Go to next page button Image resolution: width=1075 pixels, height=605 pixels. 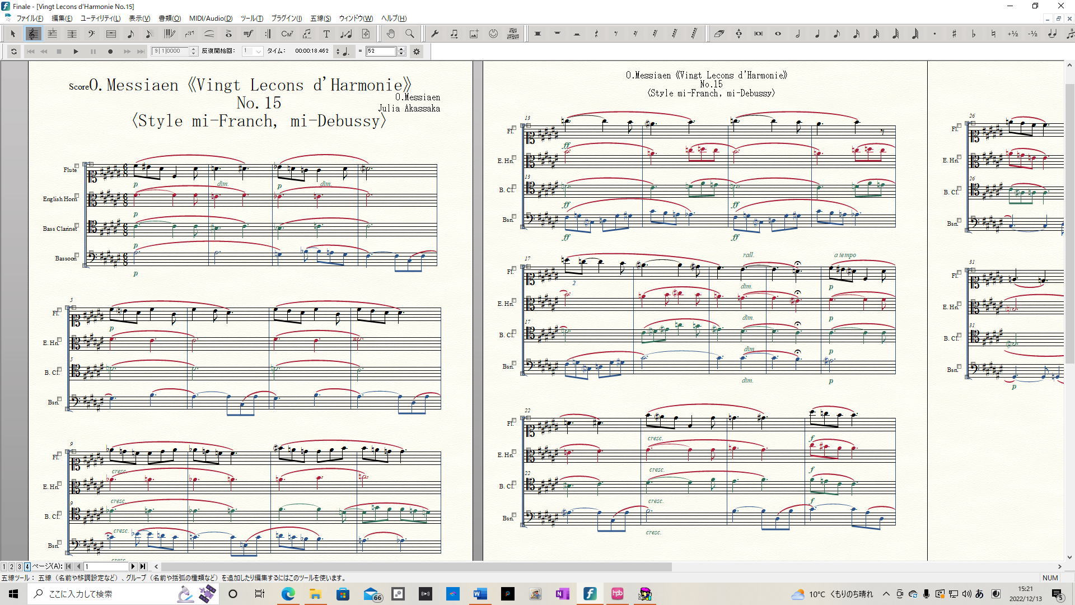click(133, 566)
